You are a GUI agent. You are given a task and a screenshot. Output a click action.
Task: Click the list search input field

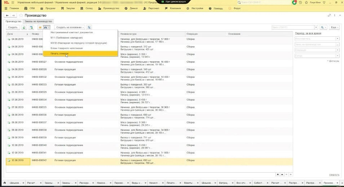coord(292,27)
